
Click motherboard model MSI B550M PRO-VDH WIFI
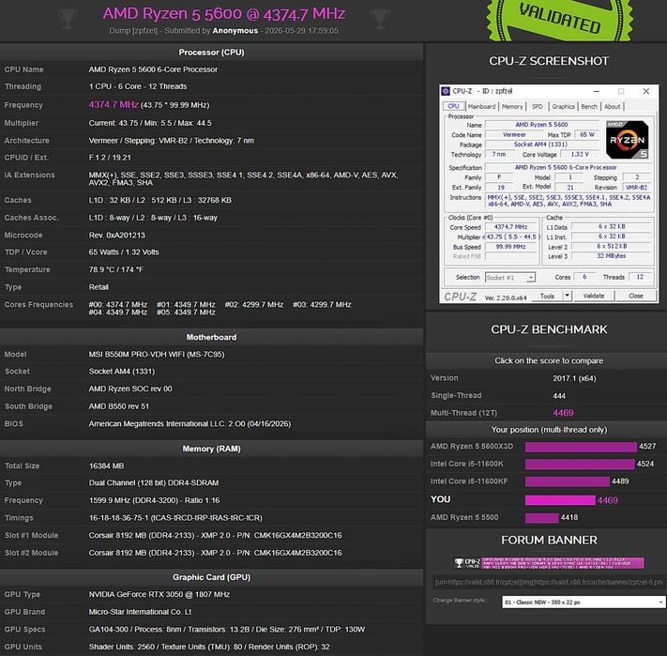(157, 355)
